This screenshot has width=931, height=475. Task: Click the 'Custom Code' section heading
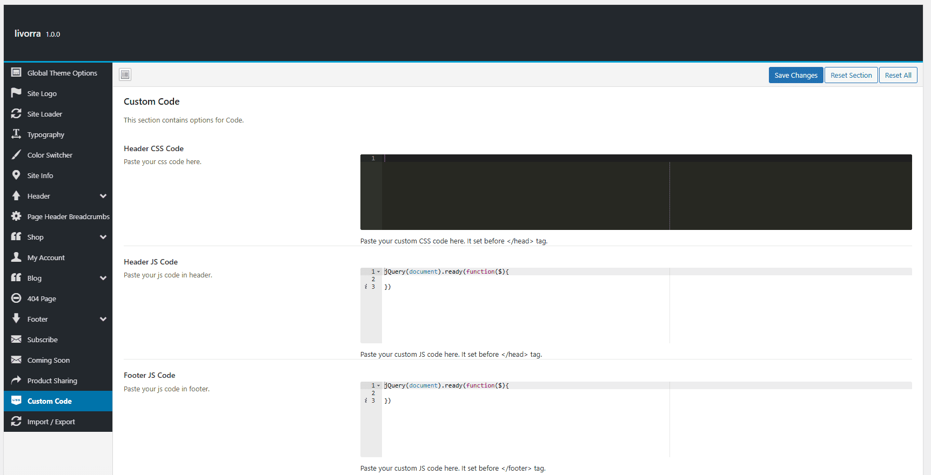coord(151,101)
